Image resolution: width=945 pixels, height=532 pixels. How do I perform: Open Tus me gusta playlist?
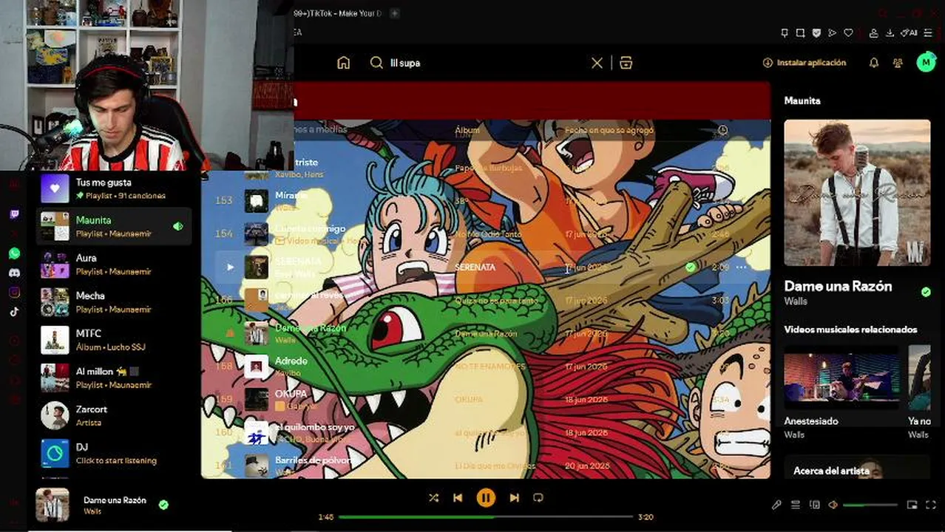point(115,188)
